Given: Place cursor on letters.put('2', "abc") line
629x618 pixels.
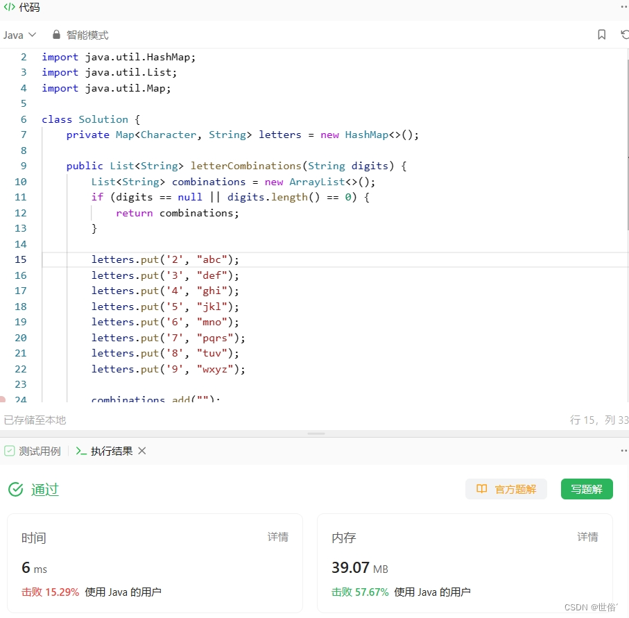Looking at the screenshot, I should point(165,259).
